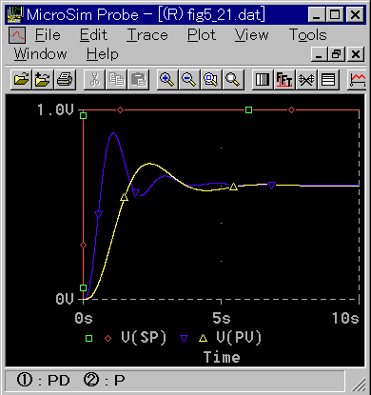The height and width of the screenshot is (395, 371).
Task: Select the V(SP) trace legend label
Action: click(144, 338)
